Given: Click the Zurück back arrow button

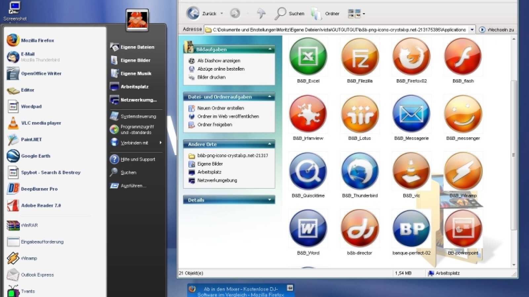Looking at the screenshot, I should click(x=193, y=14).
